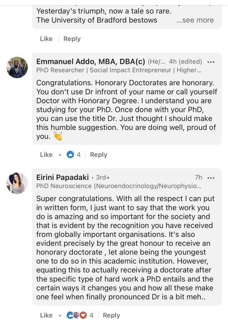Open three-dot menu on Eirini Papadaki's comment

[211, 178]
